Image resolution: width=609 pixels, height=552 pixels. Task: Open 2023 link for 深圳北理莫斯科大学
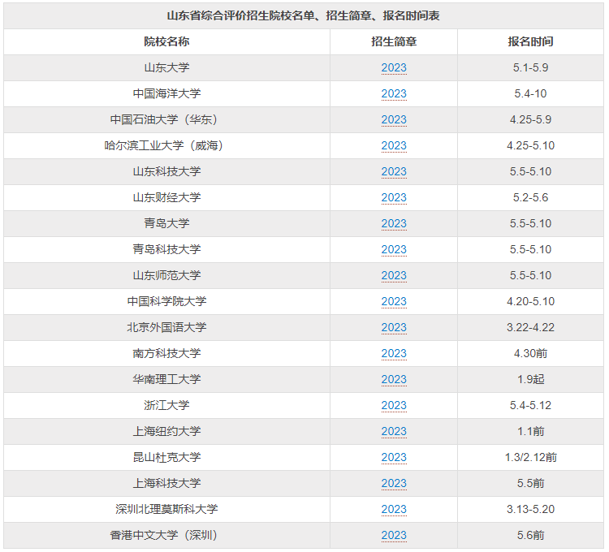click(394, 510)
